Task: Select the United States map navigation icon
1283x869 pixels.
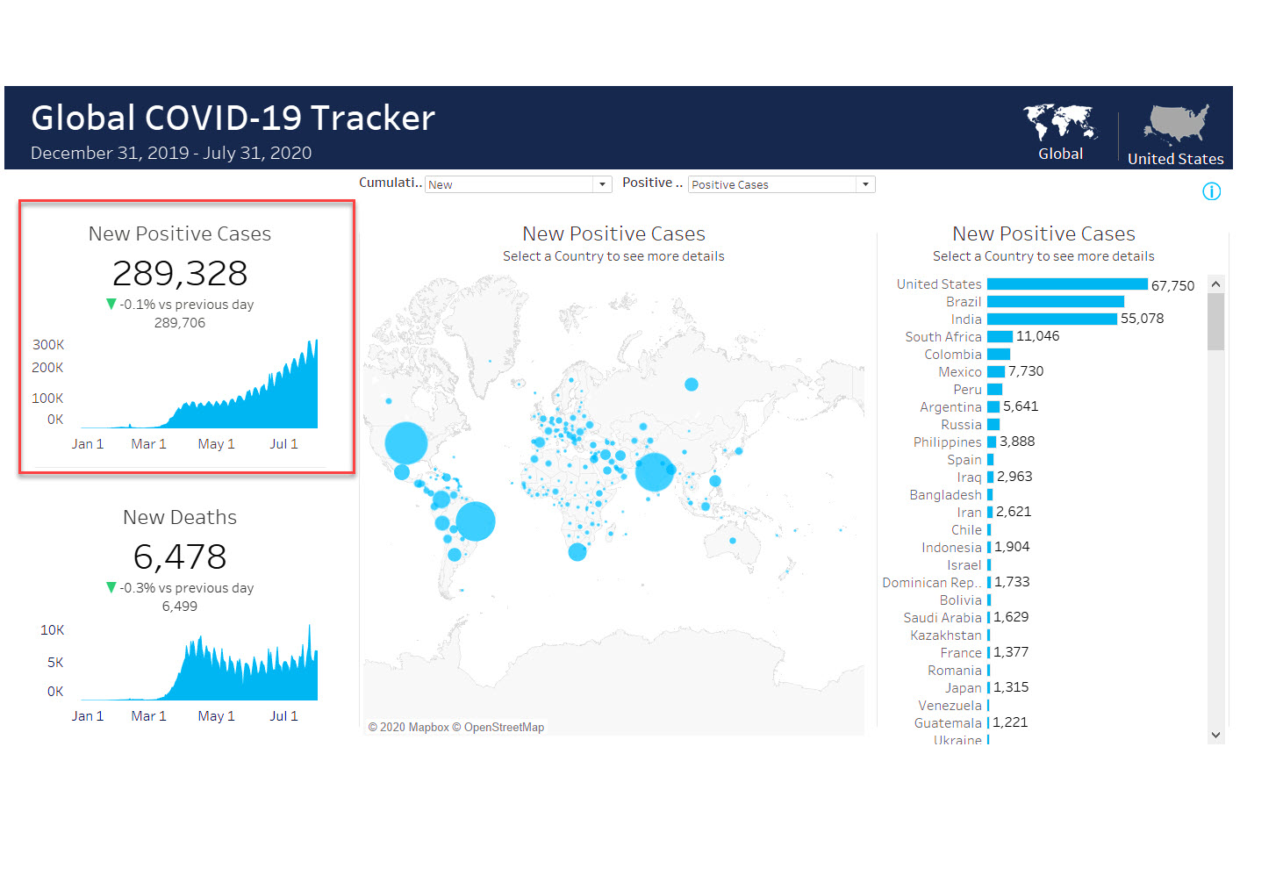Action: [1175, 121]
